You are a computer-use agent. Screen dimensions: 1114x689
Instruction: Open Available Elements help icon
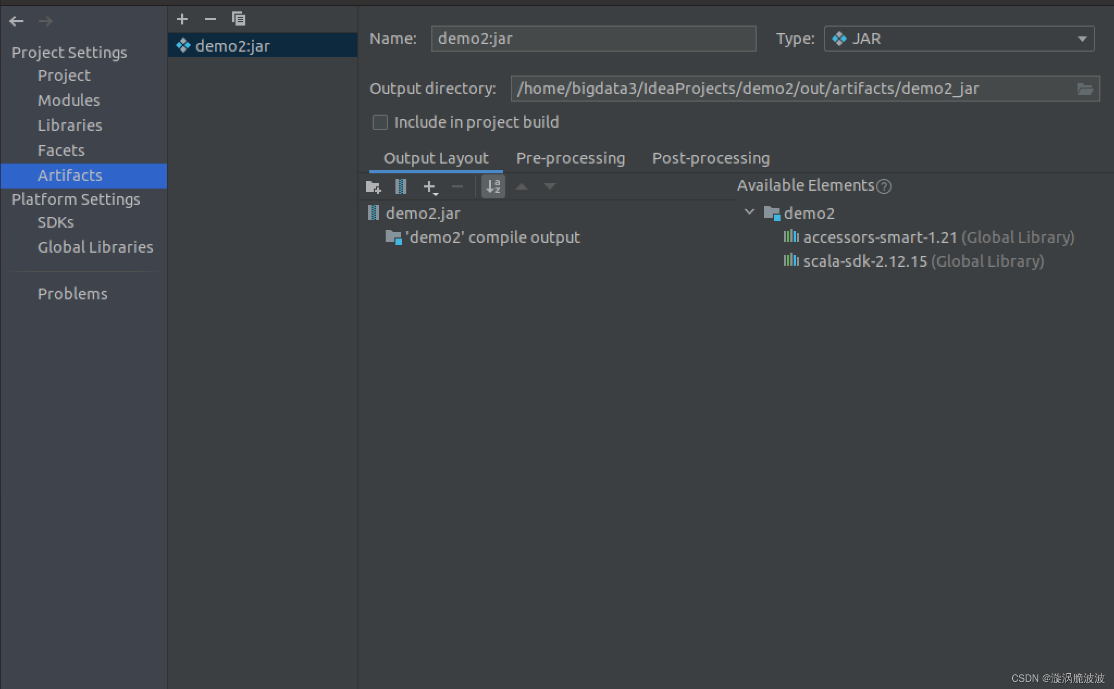click(884, 186)
